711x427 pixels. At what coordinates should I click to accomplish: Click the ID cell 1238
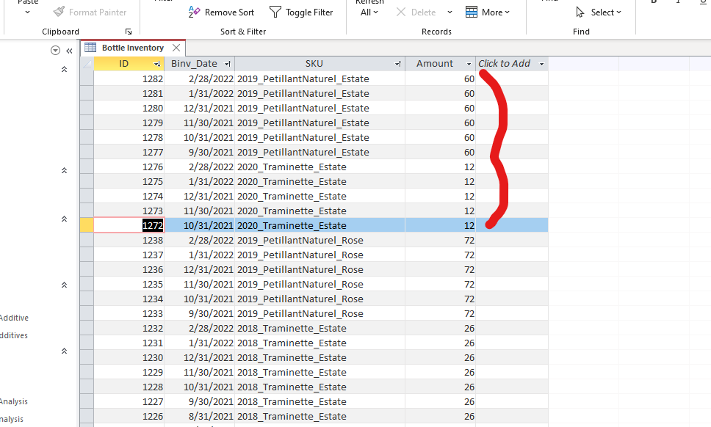click(x=129, y=240)
